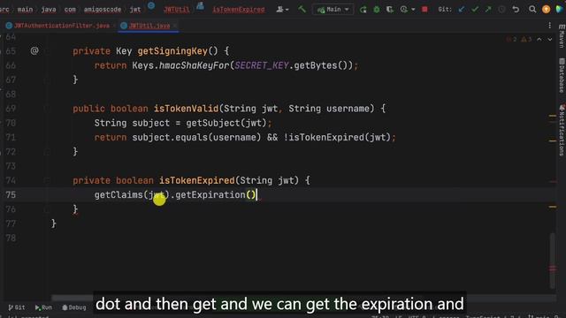Viewport: 566px width, 318px height.
Task: Click on 'getSigningKey' method name
Action: tap(172, 51)
